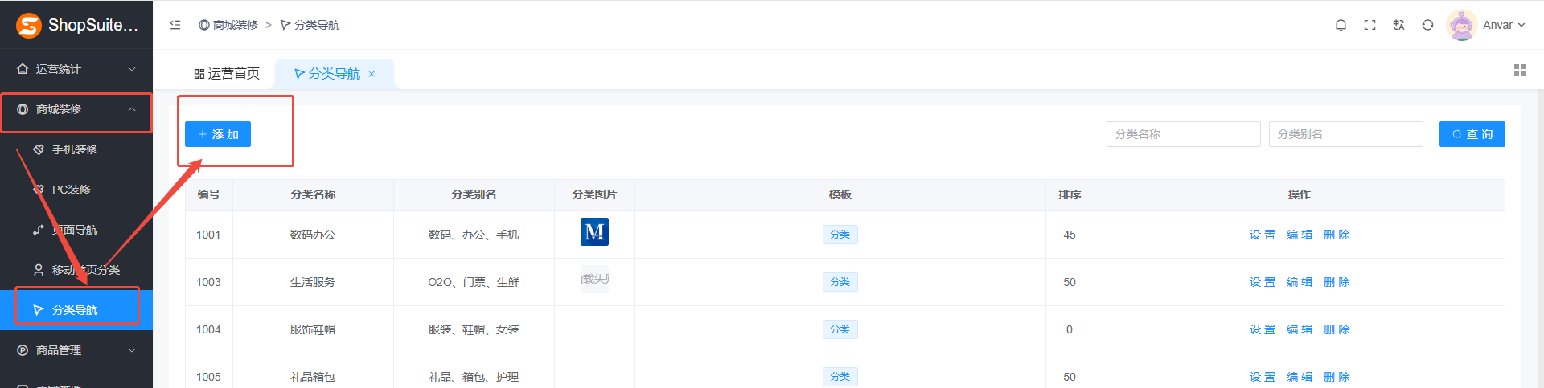Collapse sidebar with the fold icon

point(175,25)
